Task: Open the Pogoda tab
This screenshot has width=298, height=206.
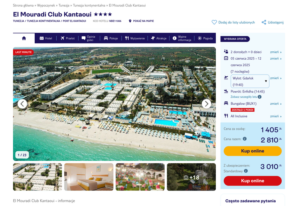Action: [205, 38]
